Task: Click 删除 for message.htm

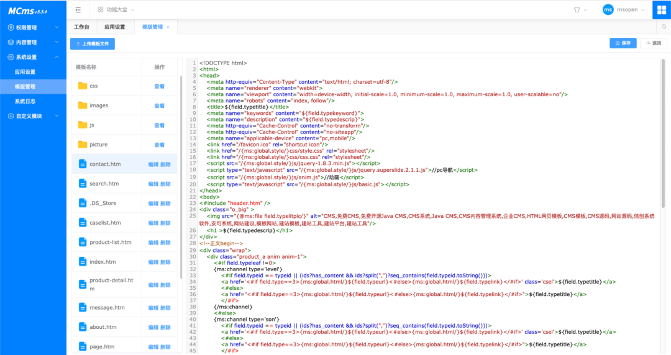Action: click(x=166, y=308)
